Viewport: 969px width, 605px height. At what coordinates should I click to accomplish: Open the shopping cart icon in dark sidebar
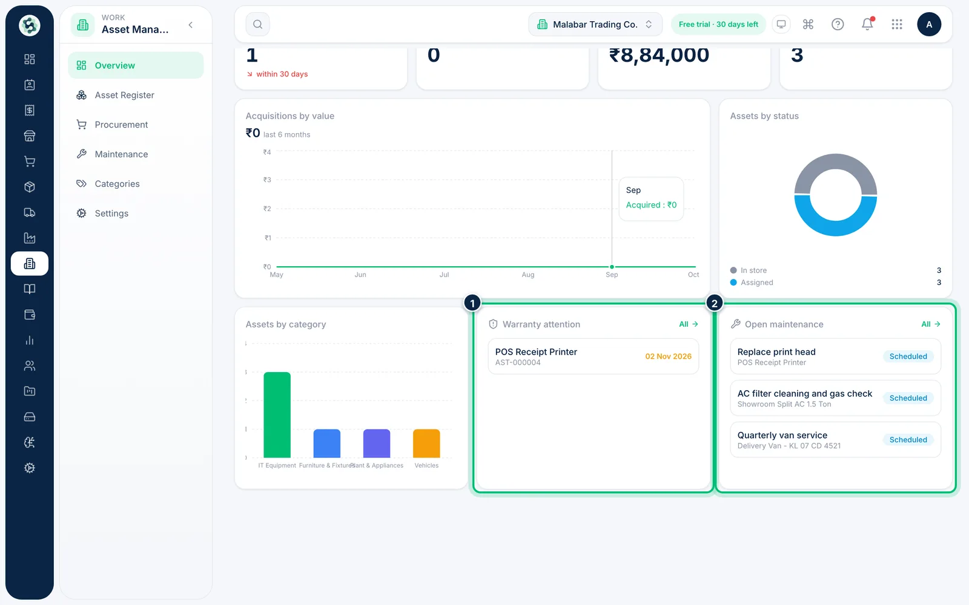point(29,162)
